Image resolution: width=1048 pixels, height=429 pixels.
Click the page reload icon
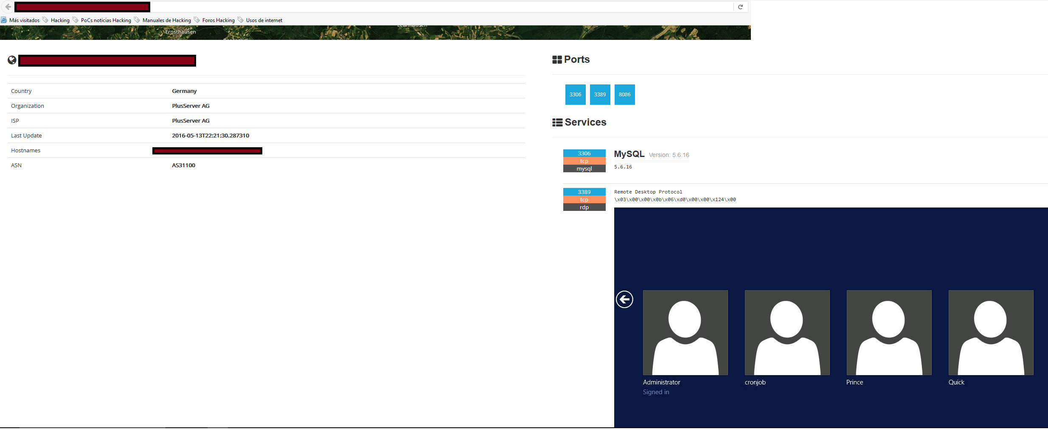click(x=740, y=7)
